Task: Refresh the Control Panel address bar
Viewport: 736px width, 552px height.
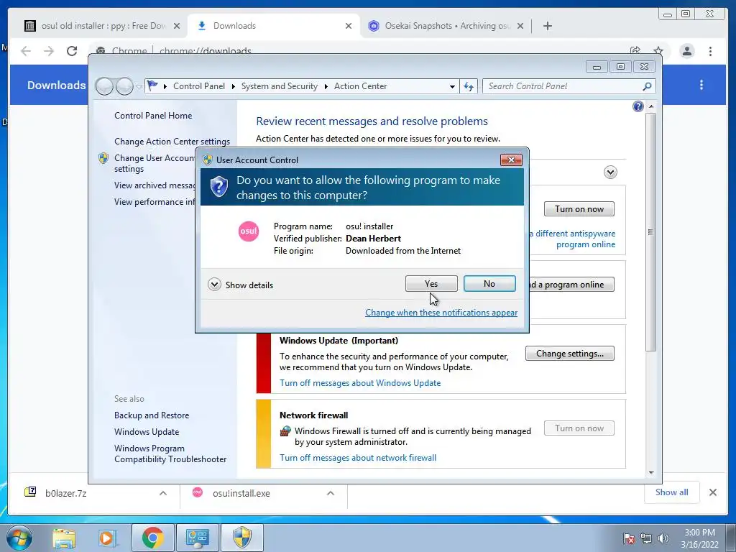Action: 469,86
